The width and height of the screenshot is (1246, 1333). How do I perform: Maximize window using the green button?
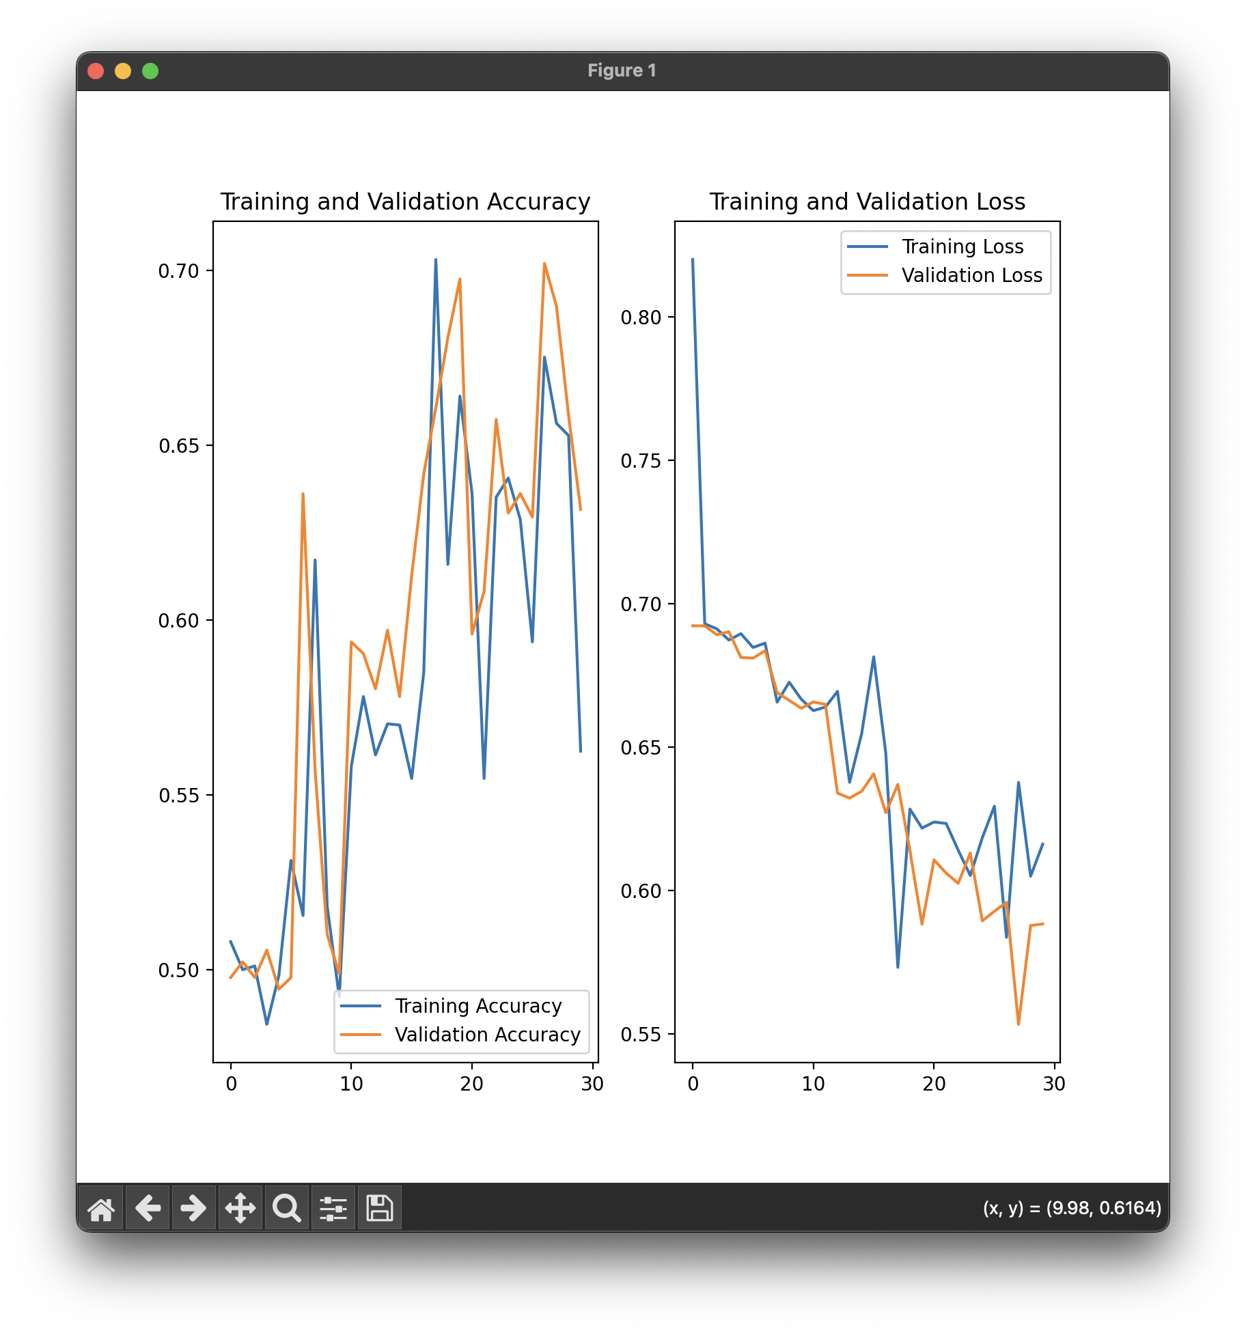click(x=150, y=71)
